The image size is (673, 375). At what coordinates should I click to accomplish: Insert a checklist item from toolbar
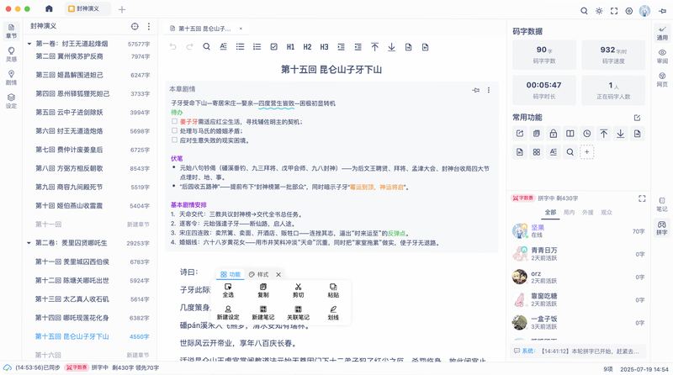pos(274,47)
